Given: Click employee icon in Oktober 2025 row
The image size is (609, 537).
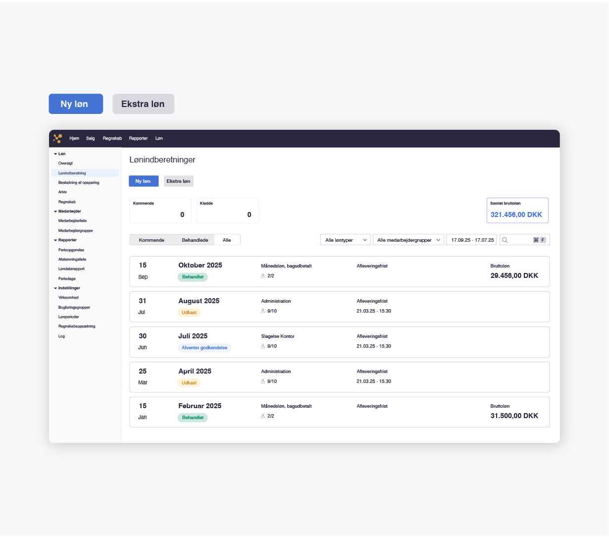Looking at the screenshot, I should click(263, 276).
